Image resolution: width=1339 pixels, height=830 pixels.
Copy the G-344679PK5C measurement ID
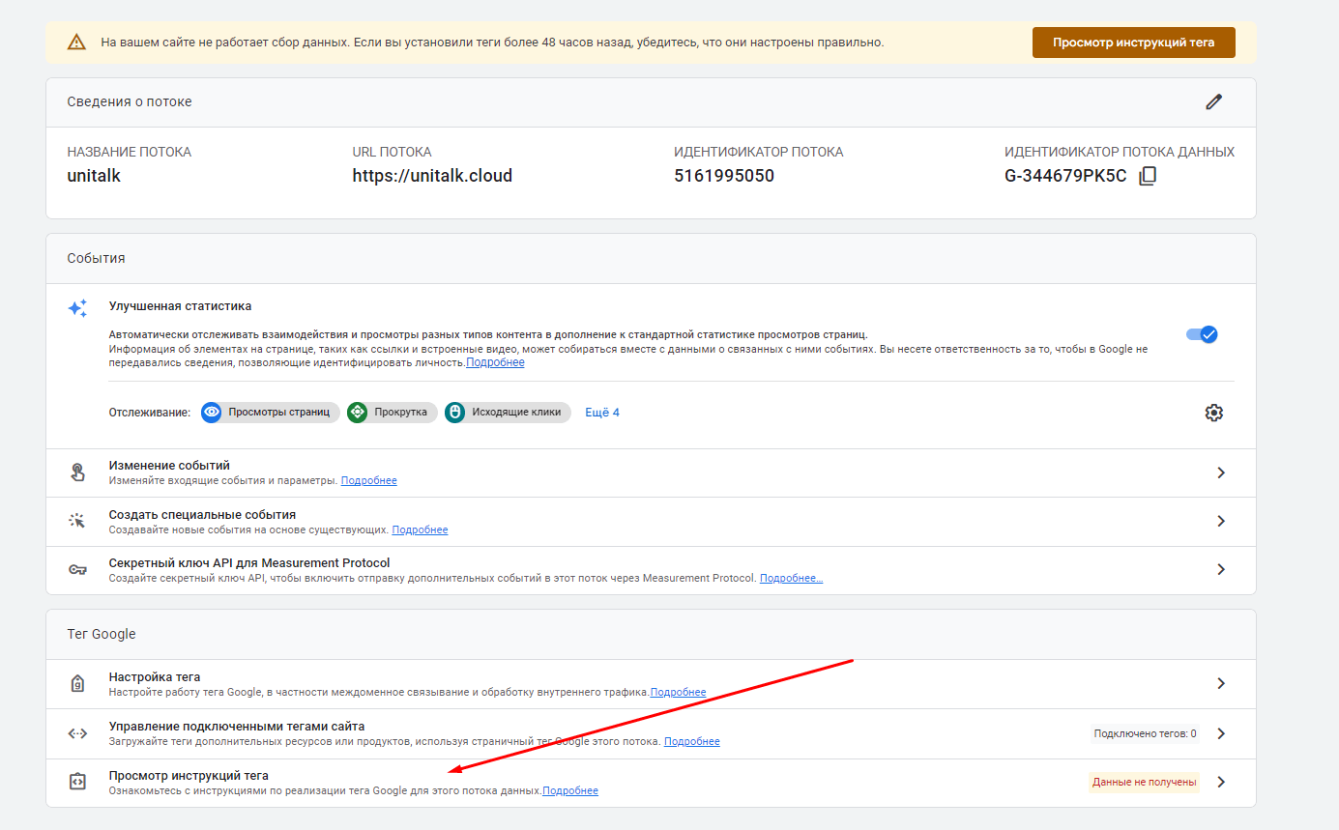(1148, 176)
